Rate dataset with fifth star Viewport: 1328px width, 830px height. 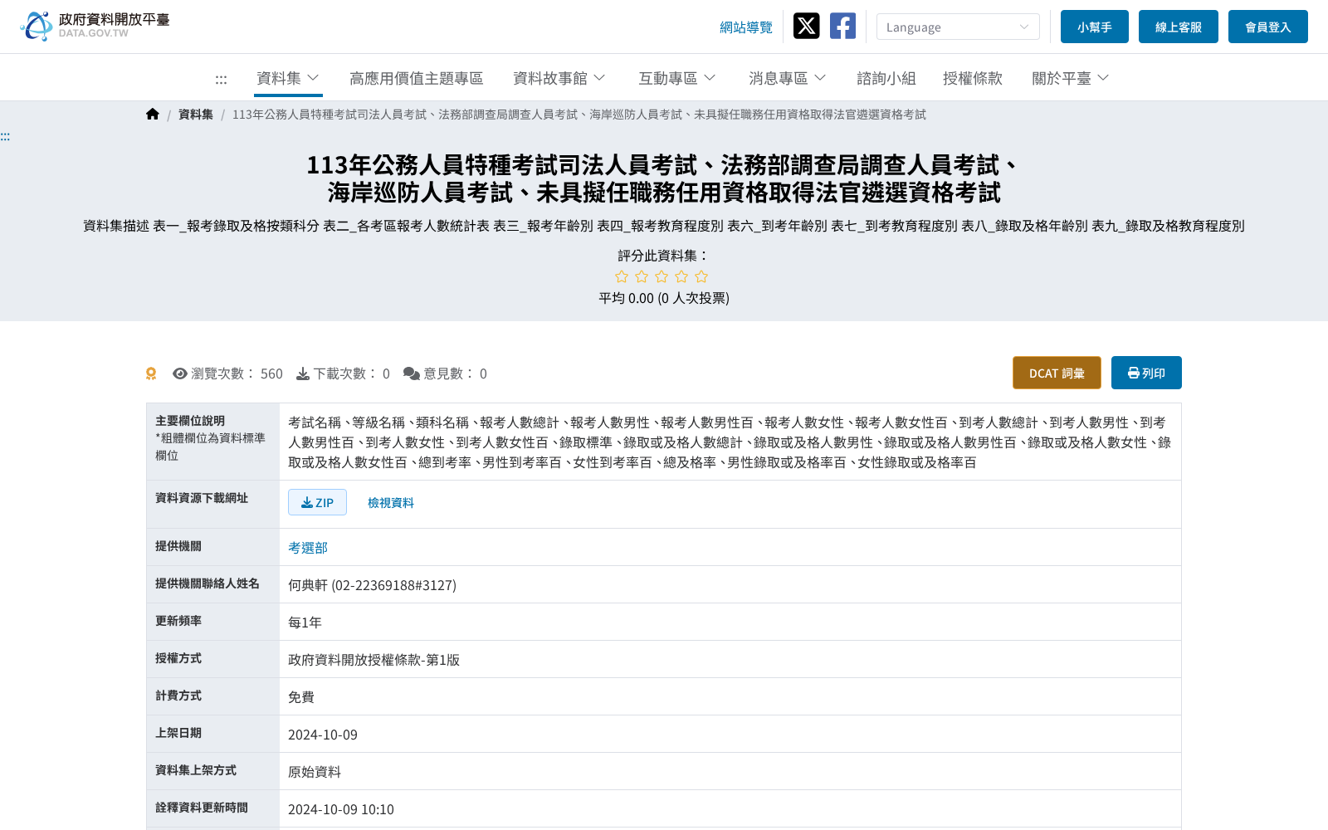701,276
